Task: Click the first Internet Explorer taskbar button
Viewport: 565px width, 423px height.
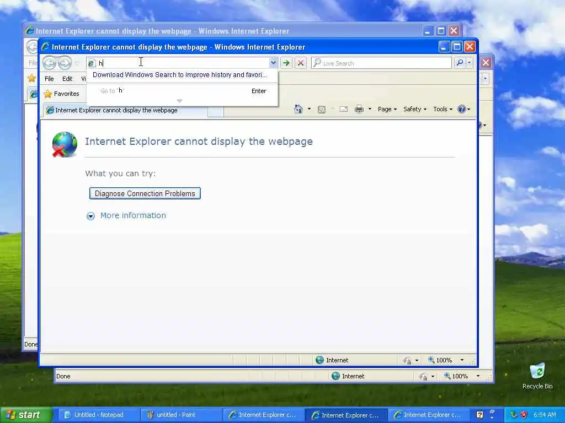Action: pyautogui.click(x=264, y=415)
